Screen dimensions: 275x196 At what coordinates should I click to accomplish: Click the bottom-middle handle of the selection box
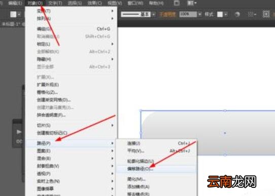point(225,155)
